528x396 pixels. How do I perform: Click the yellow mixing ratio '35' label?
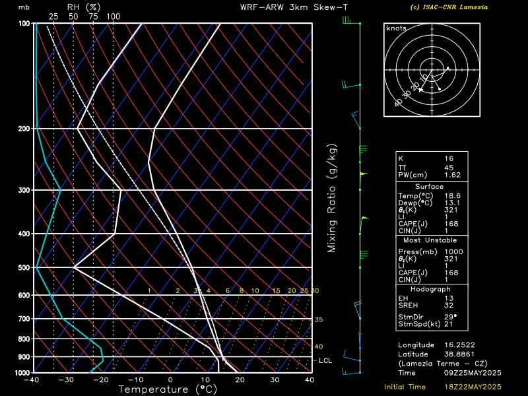point(319,319)
